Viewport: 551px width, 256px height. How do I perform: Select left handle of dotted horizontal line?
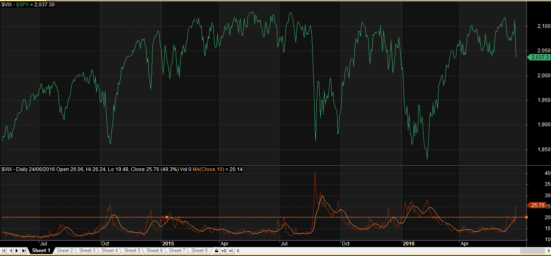pyautogui.click(x=167, y=217)
